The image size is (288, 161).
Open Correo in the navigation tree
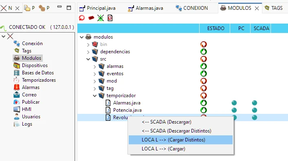pyautogui.click(x=29, y=95)
